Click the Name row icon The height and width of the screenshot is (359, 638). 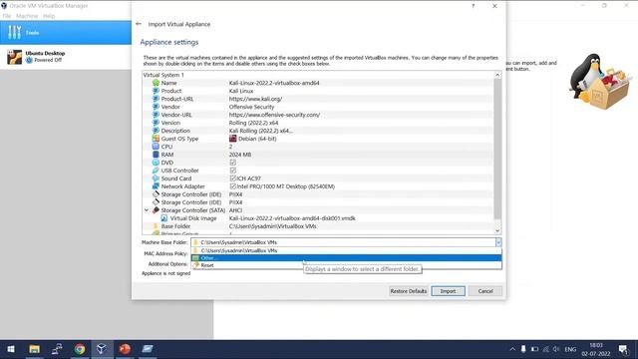(x=156, y=83)
